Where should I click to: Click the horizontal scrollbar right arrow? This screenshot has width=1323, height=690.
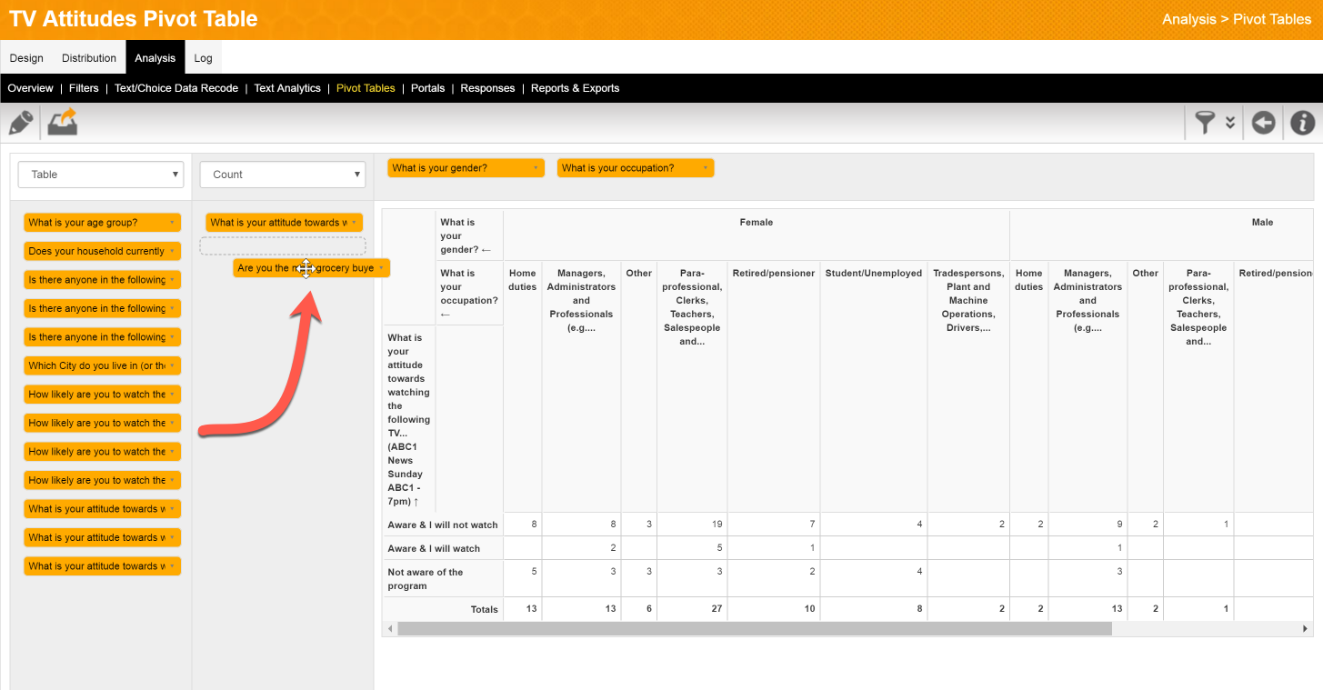[1306, 629]
